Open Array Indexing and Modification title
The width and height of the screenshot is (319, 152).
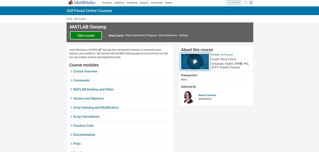pyautogui.click(x=96, y=108)
